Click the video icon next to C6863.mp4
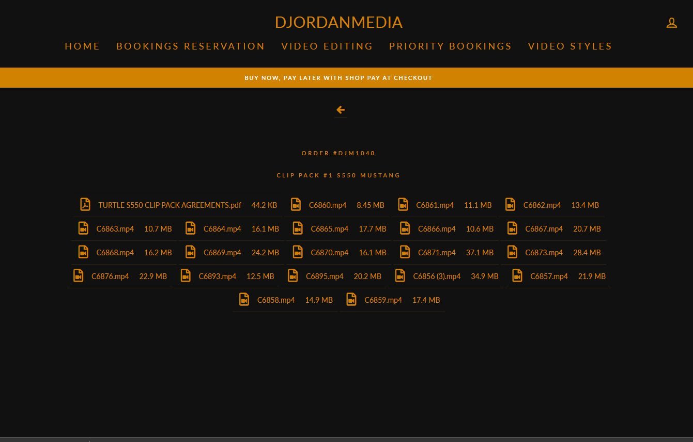 (x=83, y=228)
